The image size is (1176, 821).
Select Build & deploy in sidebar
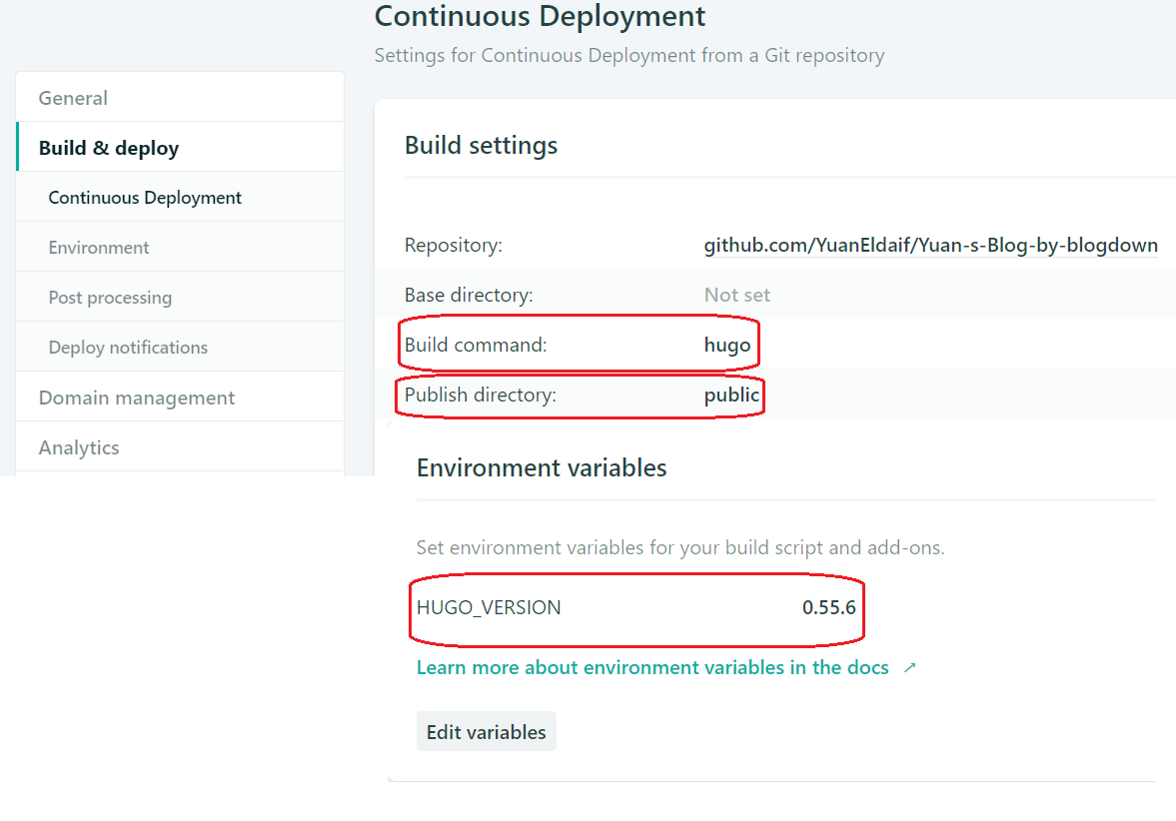(108, 148)
